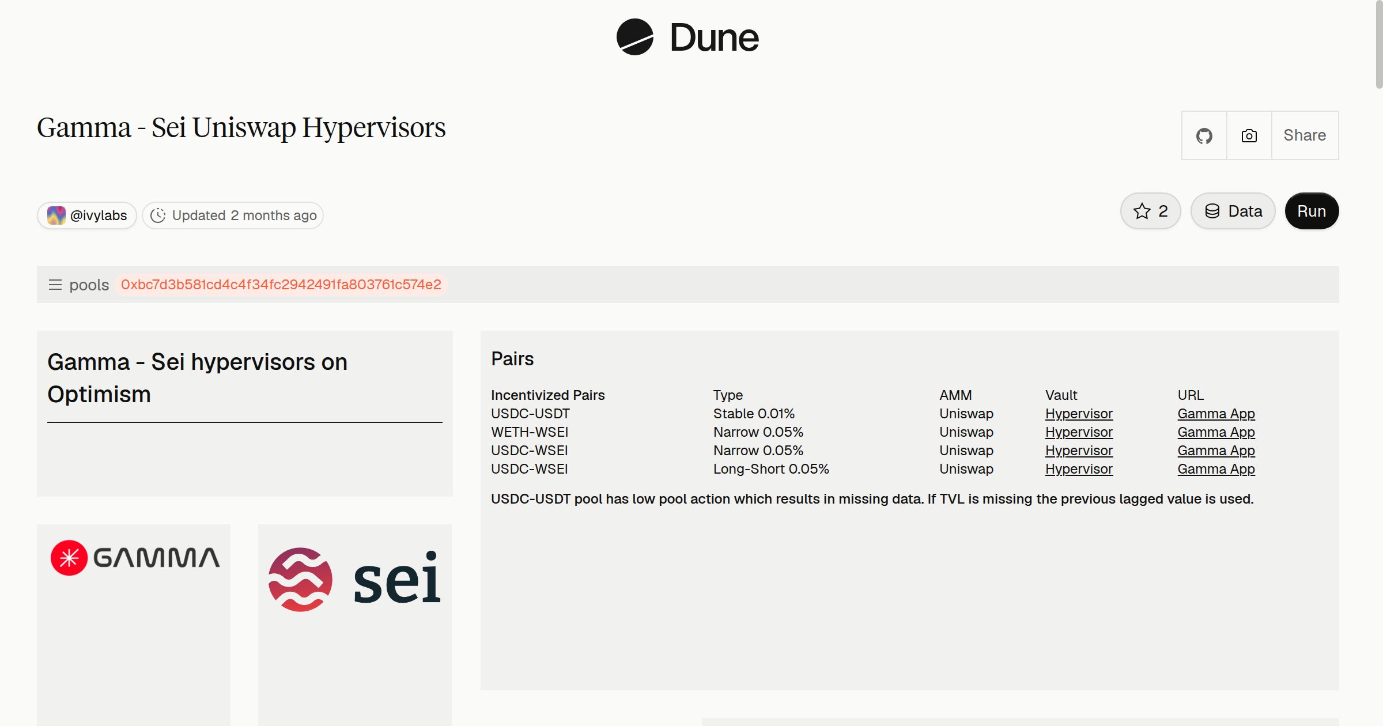The height and width of the screenshot is (726, 1383).
Task: Click the dashboard title 'Gamma - Sei Uniswap Hypervisors'
Action: click(241, 127)
